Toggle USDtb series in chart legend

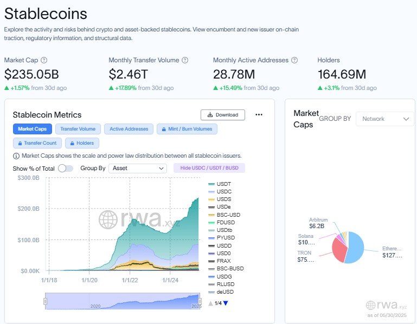pos(220,230)
